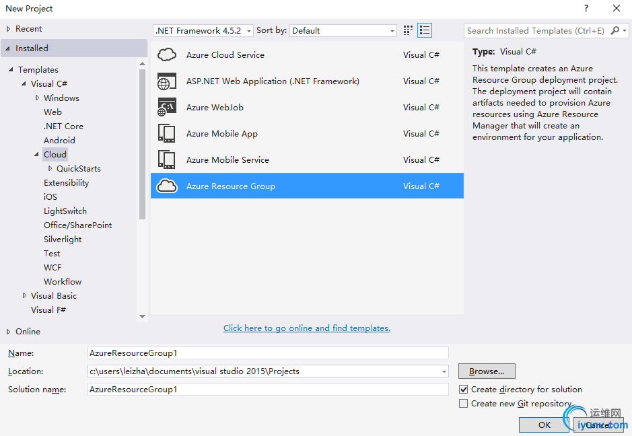632x436 pixels.
Task: Select the WCF template category
Action: [x=52, y=267]
